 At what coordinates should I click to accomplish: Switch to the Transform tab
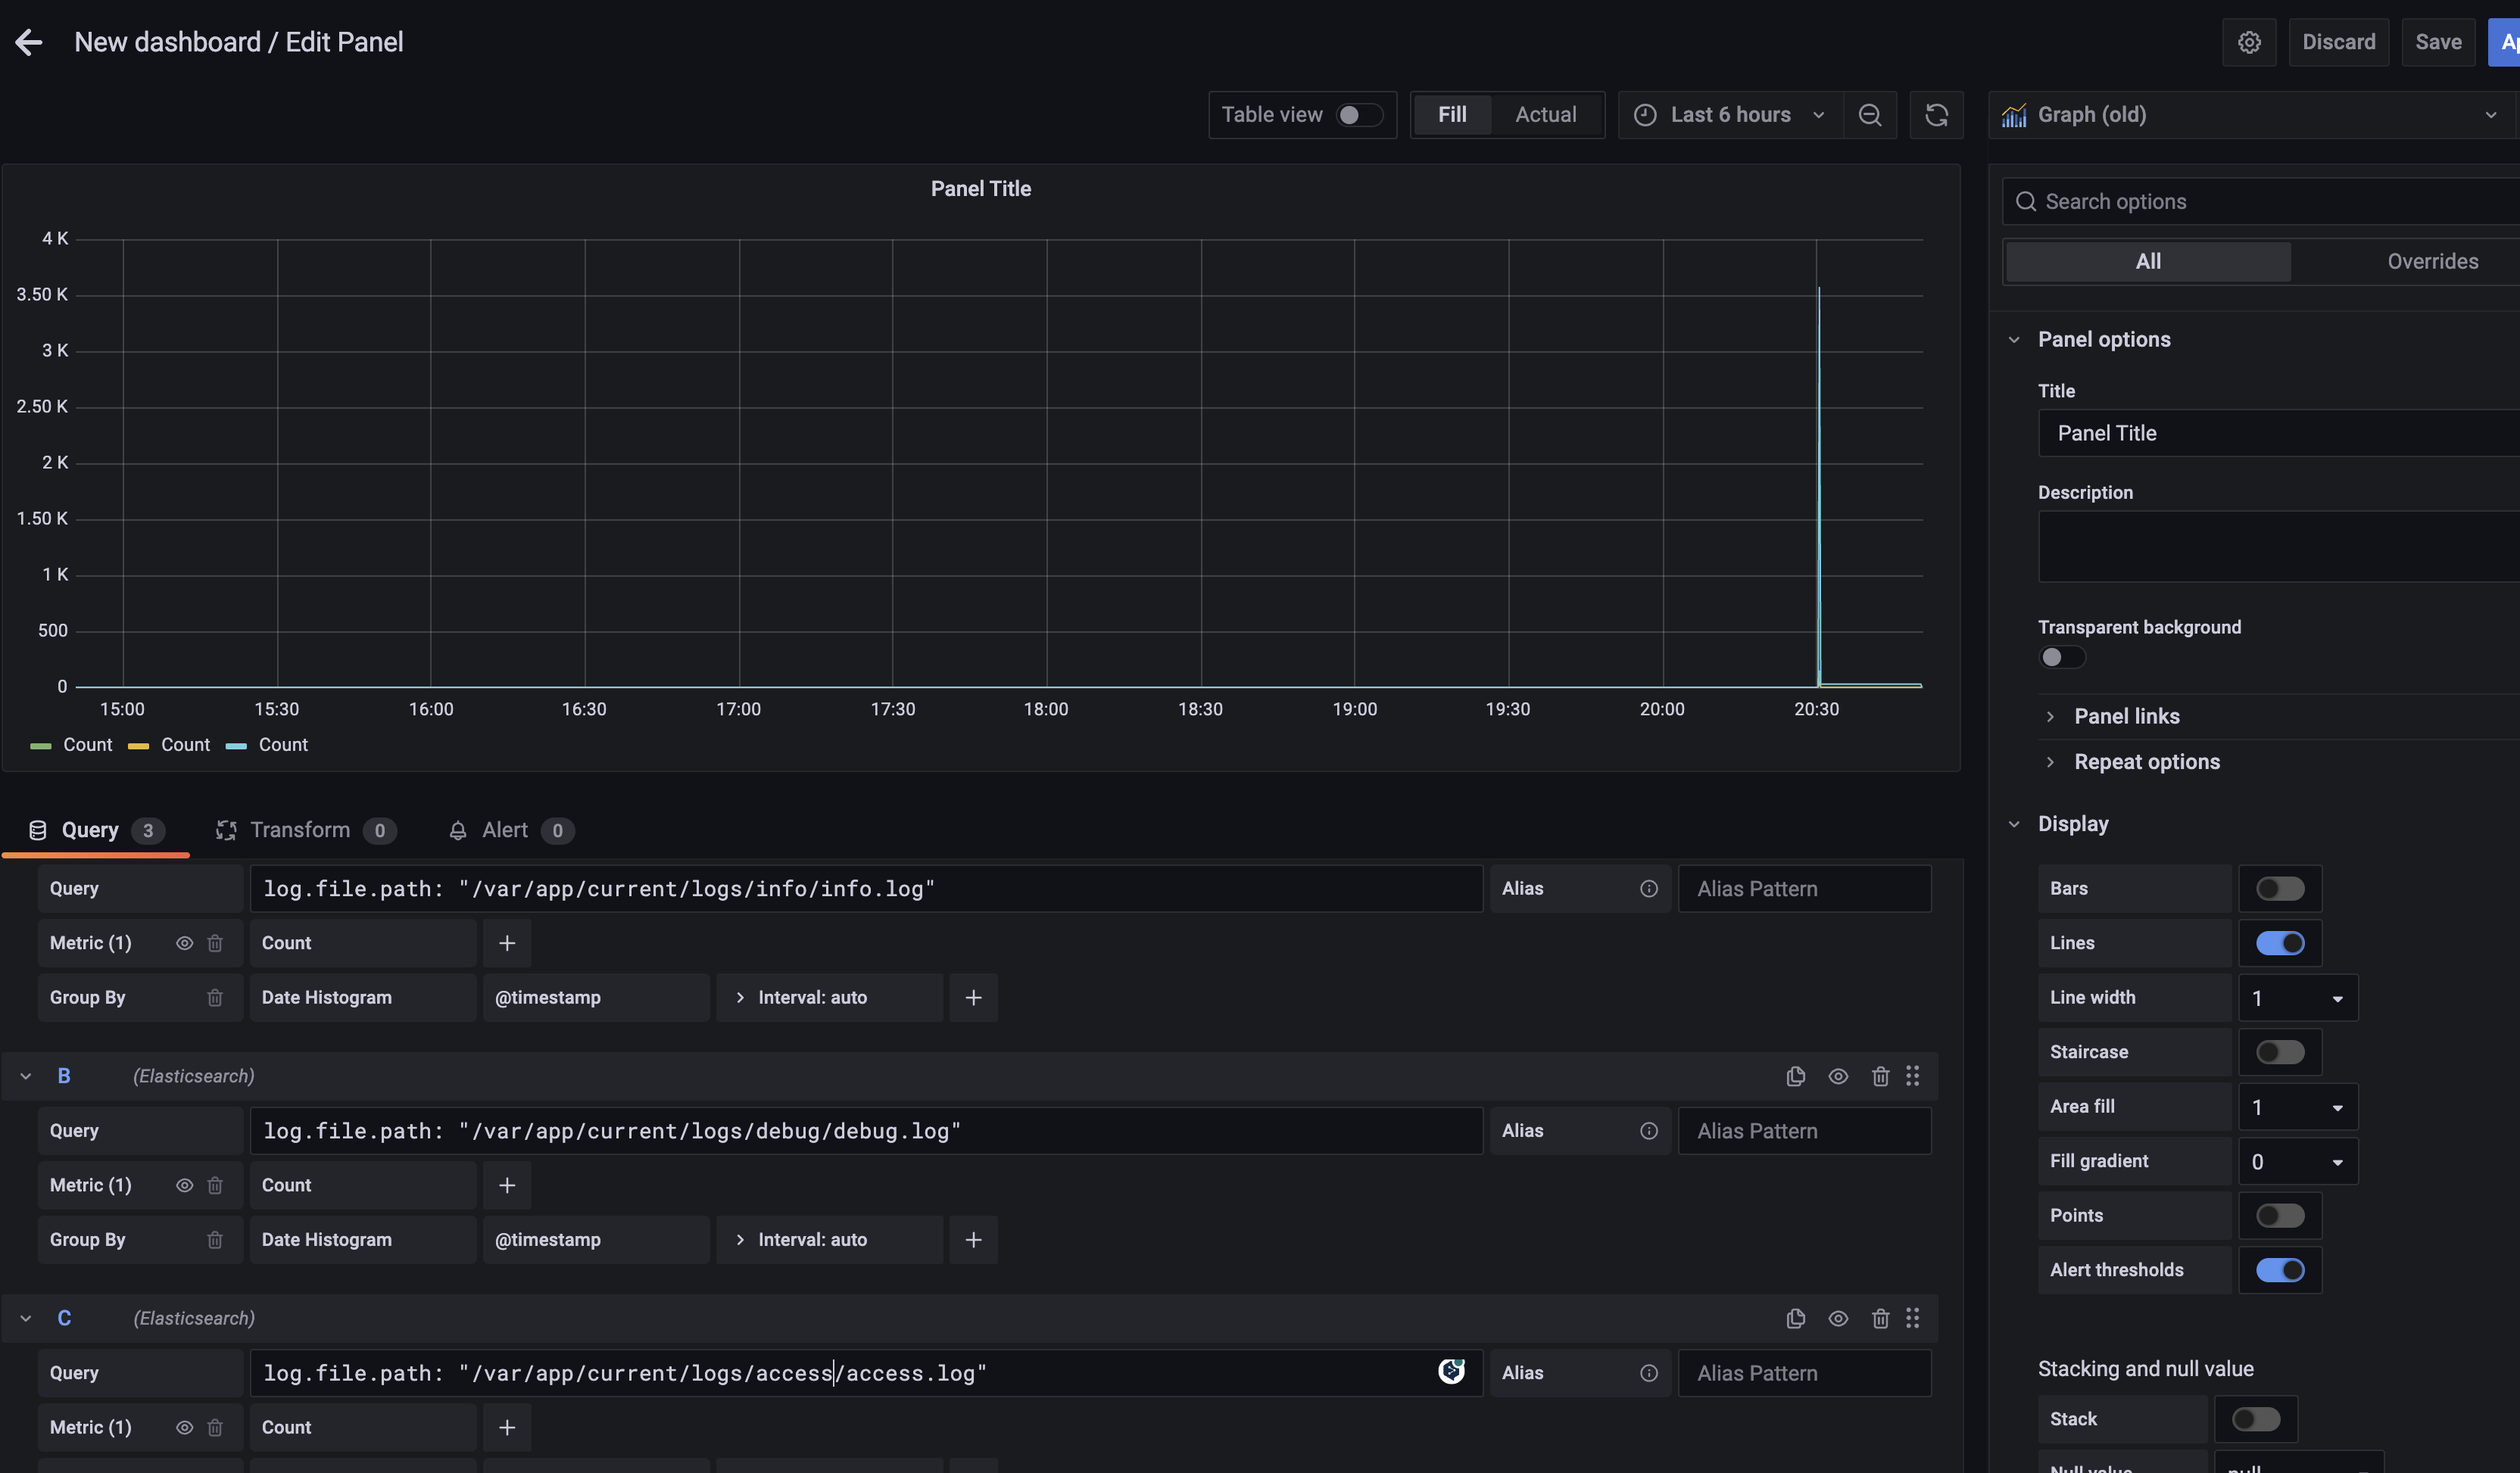(x=299, y=830)
